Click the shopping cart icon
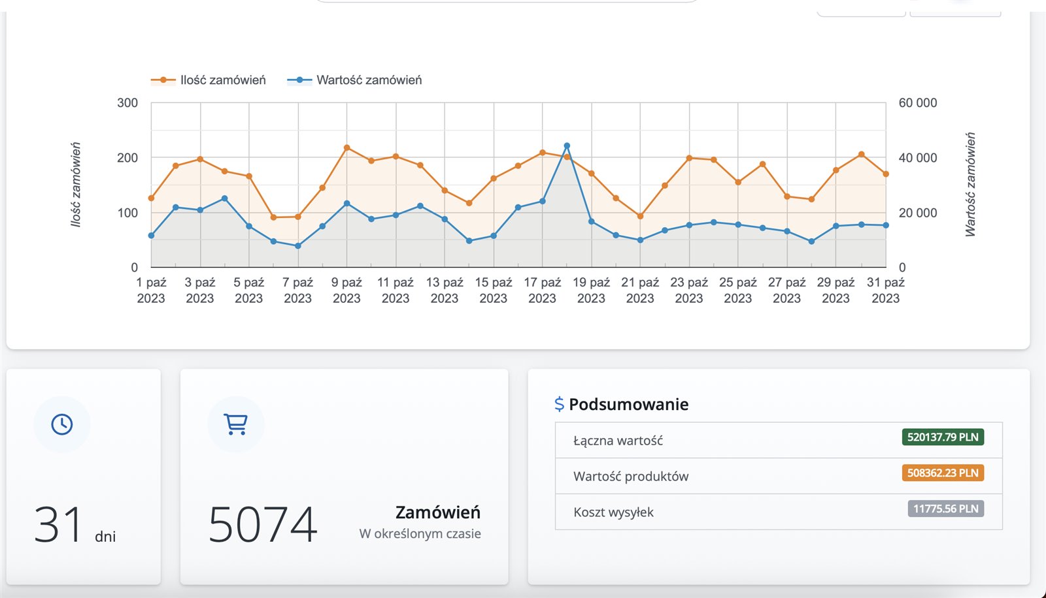This screenshot has height=598, width=1046. (x=235, y=424)
